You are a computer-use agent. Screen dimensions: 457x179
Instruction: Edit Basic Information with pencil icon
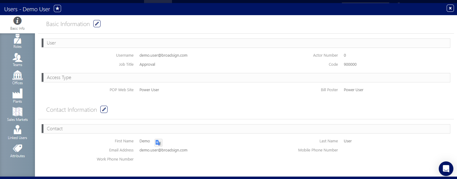click(97, 24)
